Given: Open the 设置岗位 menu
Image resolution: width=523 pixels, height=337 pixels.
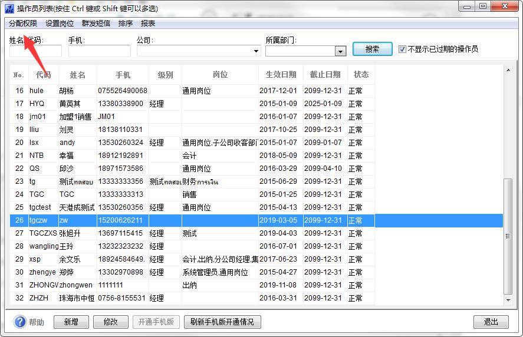Looking at the screenshot, I should (60, 24).
